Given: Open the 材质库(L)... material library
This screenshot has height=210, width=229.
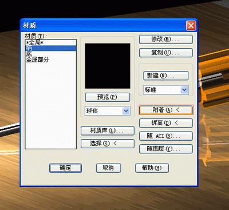Looking at the screenshot, I should point(108,131).
